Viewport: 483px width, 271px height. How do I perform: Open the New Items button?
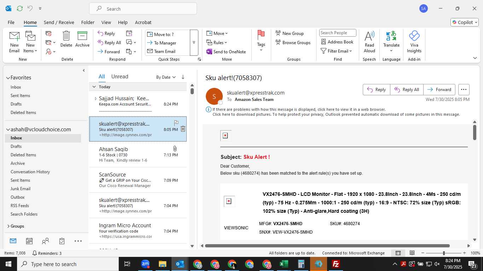[x=30, y=42]
